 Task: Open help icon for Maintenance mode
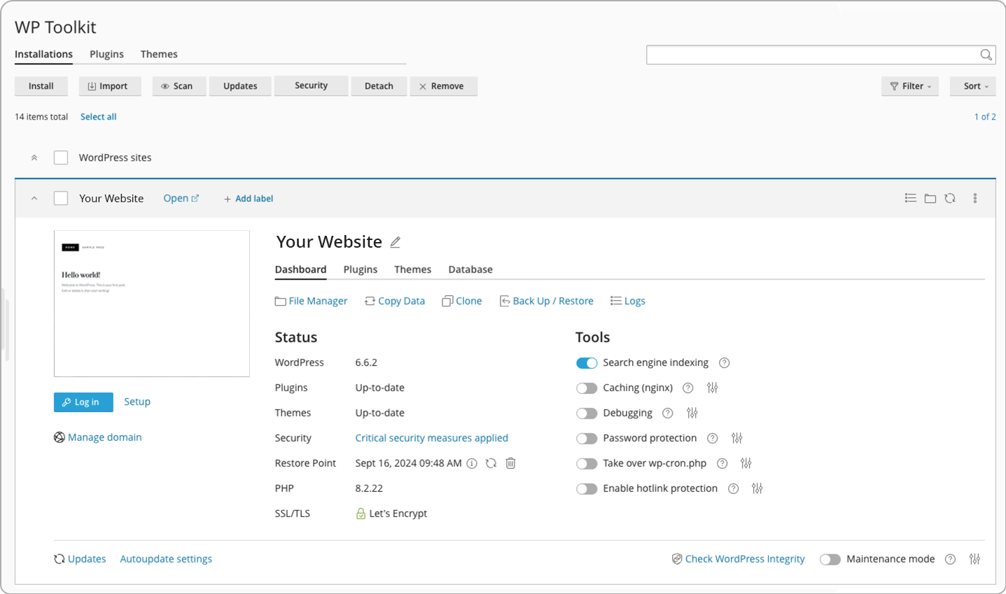[950, 559]
